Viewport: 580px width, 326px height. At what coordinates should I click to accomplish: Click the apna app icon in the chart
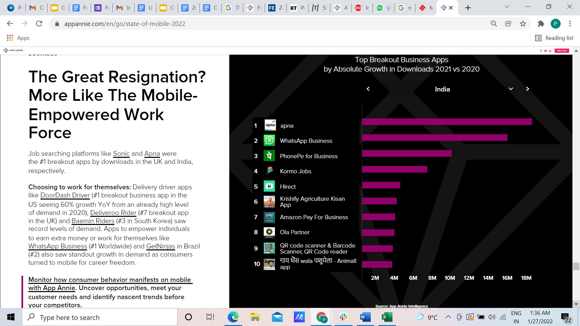pyautogui.click(x=270, y=125)
